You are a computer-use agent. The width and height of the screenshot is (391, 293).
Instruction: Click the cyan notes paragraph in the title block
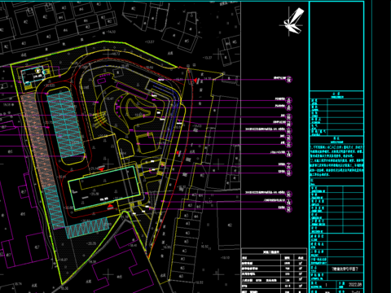click(336, 160)
